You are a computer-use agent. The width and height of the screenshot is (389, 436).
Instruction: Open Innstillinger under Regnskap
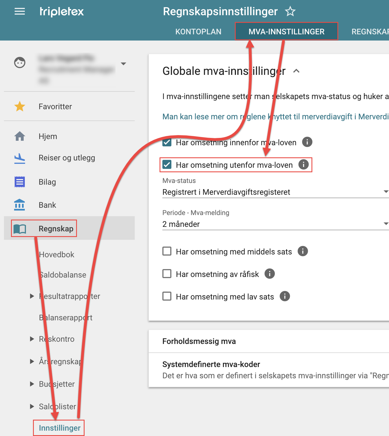coord(59,428)
